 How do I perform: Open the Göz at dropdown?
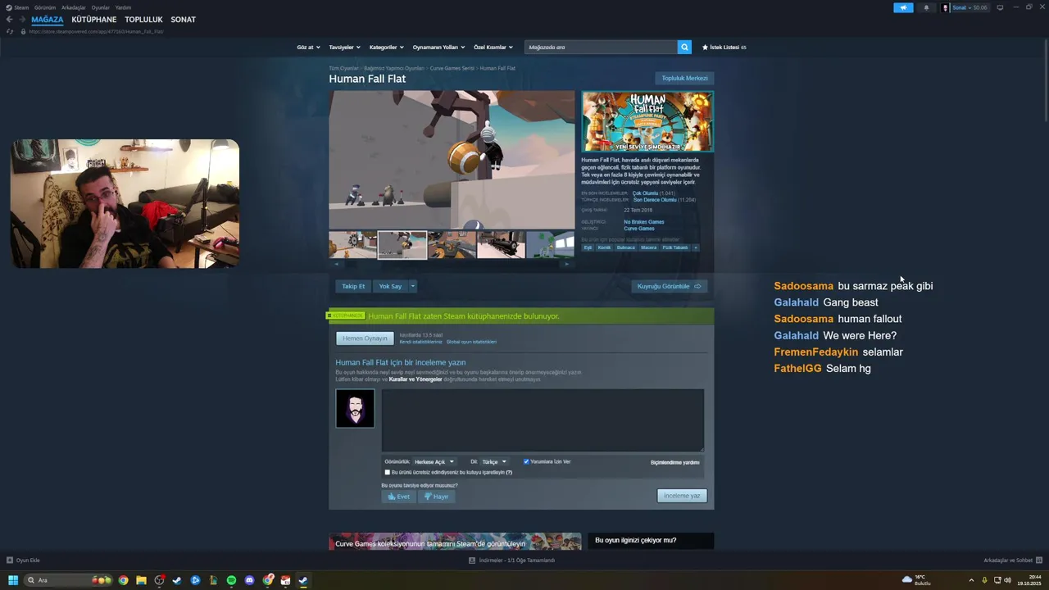coord(308,47)
